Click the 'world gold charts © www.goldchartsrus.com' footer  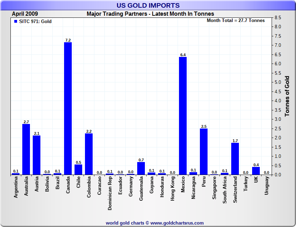click(x=155, y=223)
